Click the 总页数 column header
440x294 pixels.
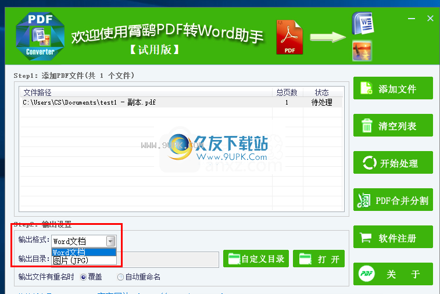287,92
